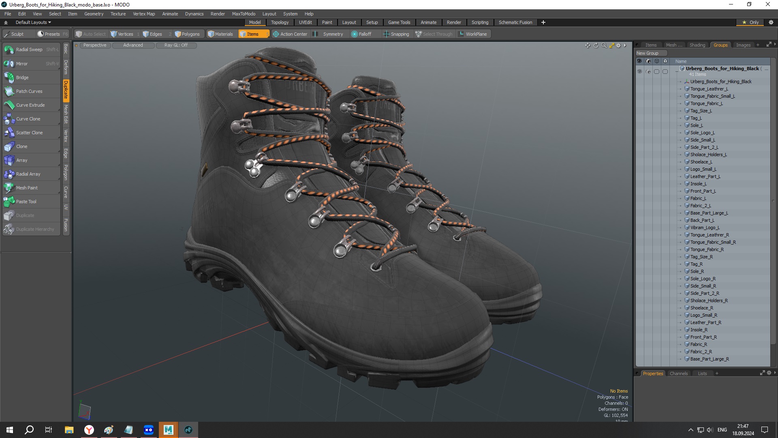Open the Texture menu
Image resolution: width=778 pixels, height=438 pixels.
point(118,14)
